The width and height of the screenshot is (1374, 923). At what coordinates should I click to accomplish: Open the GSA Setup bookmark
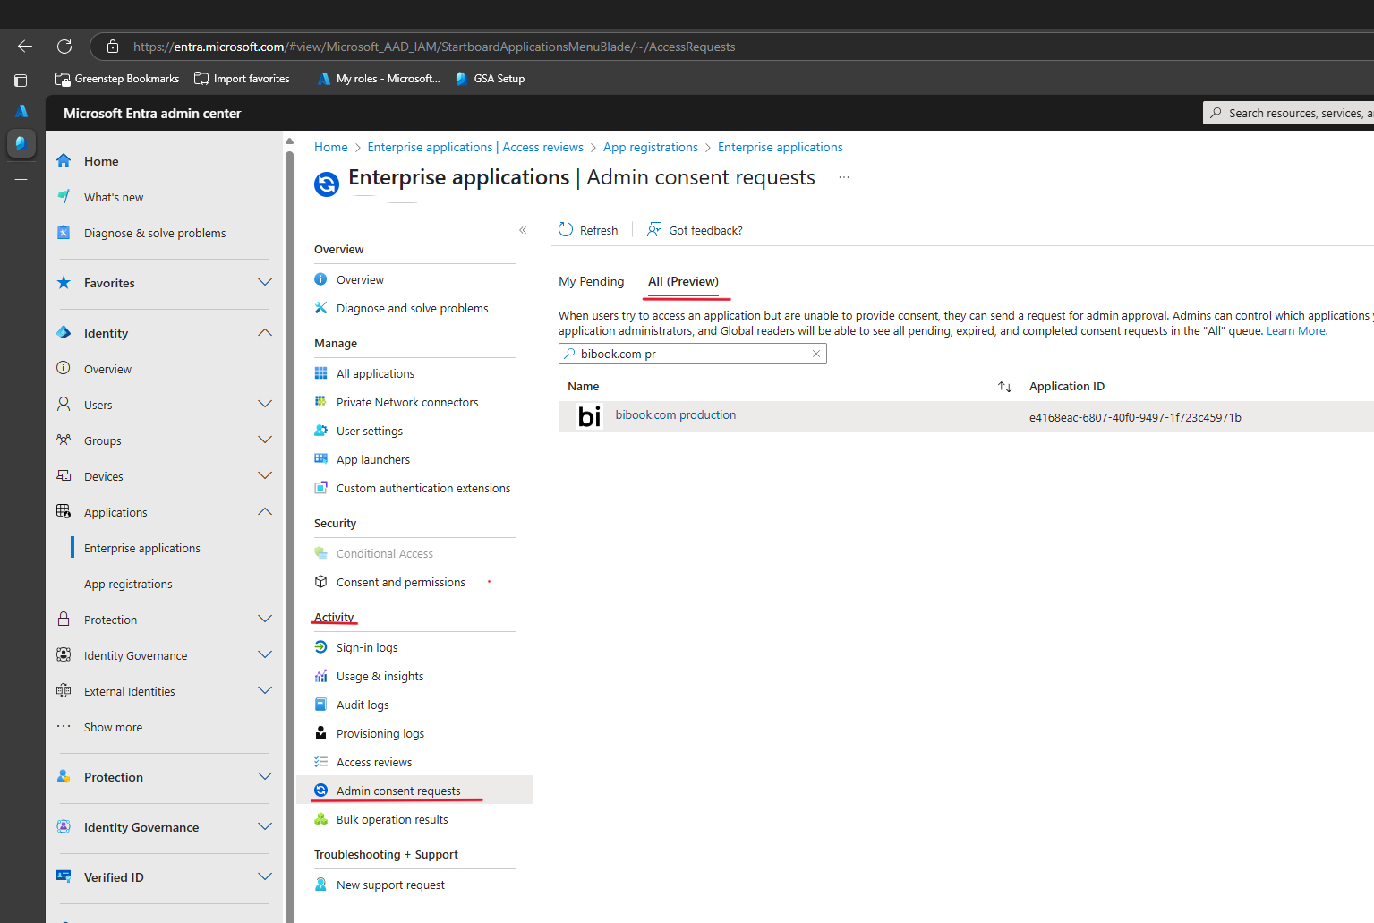point(490,79)
